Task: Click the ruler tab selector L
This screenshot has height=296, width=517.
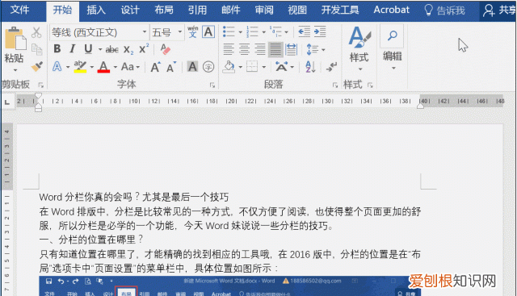Action: pos(7,102)
